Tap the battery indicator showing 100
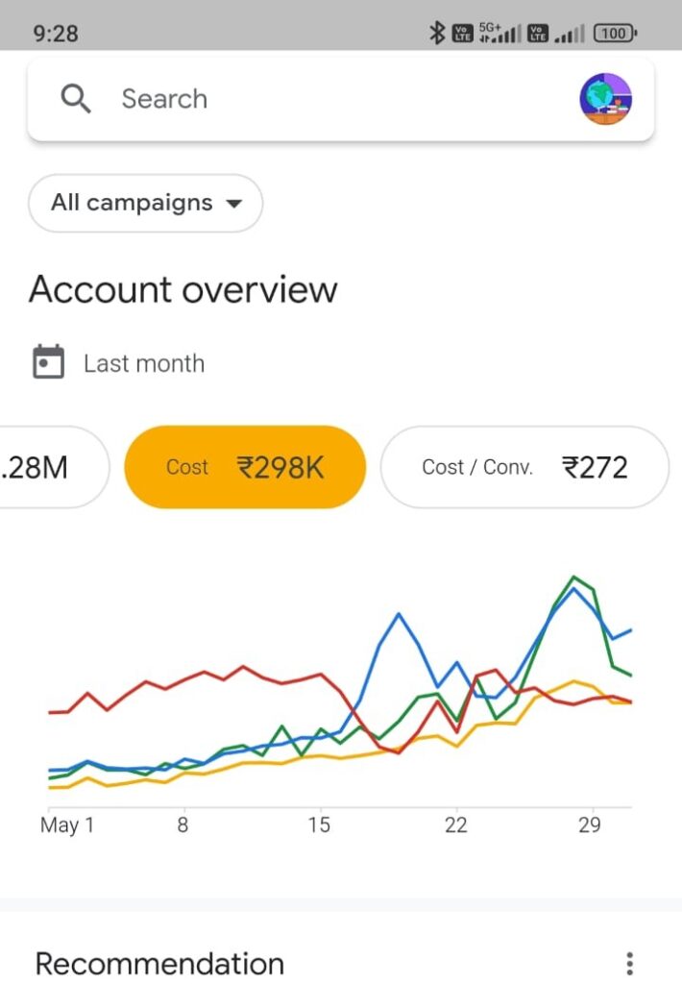 615,33
